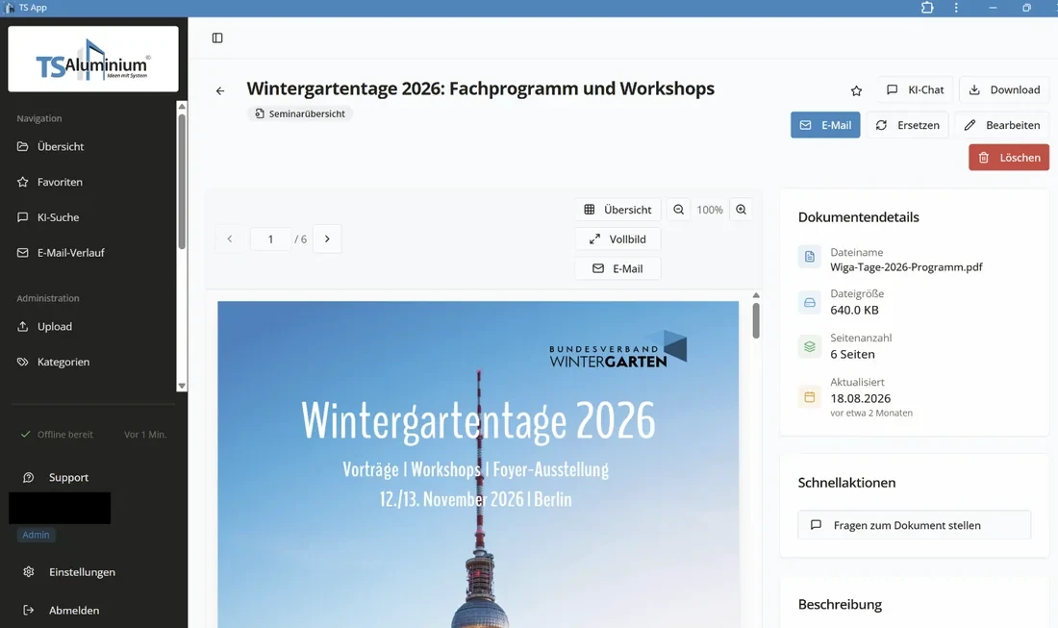Click the Seitenanzahl layers icon

810,347
